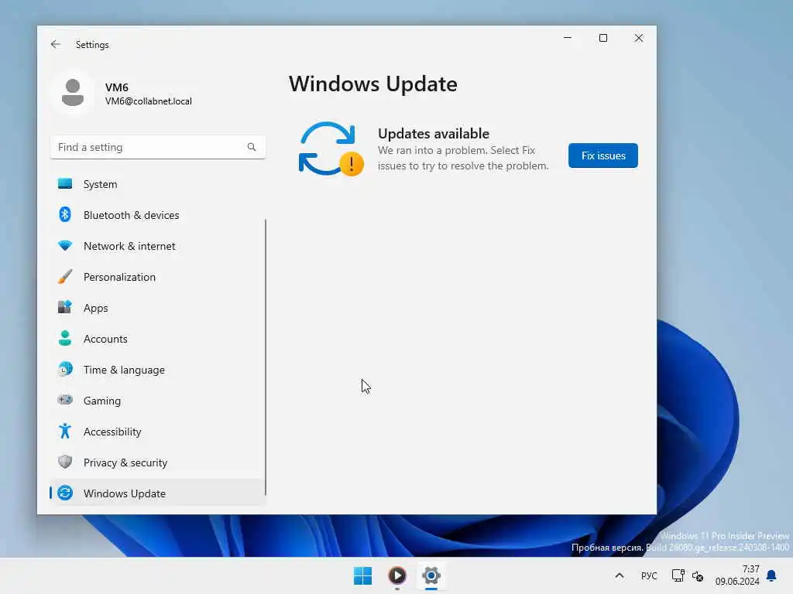Minimize the Settings window

[568, 38]
